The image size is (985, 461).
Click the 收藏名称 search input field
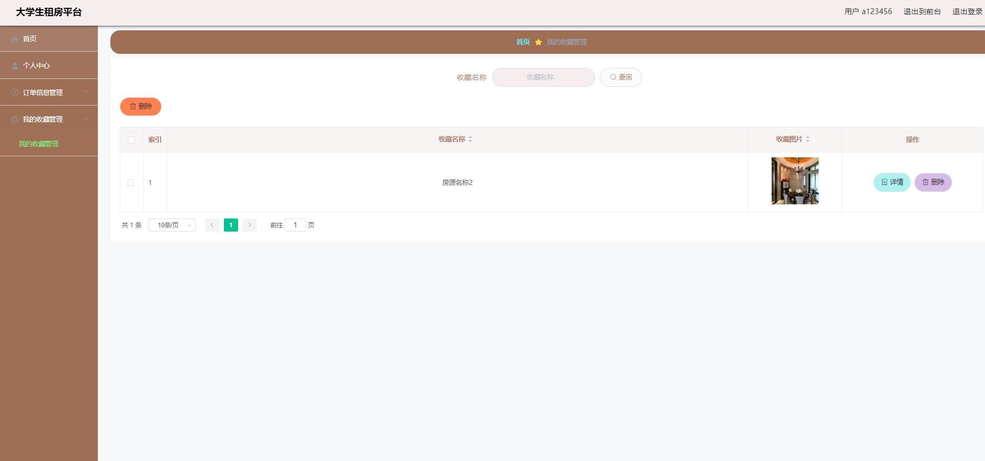pyautogui.click(x=543, y=77)
